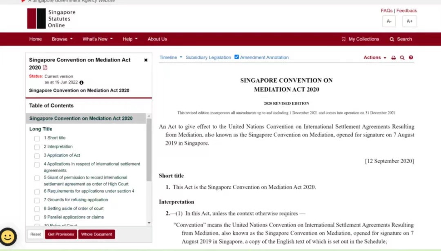Check the 7 Grounds for refusing checkbox
Image resolution: width=441 pixels, height=251 pixels.
[37, 200]
